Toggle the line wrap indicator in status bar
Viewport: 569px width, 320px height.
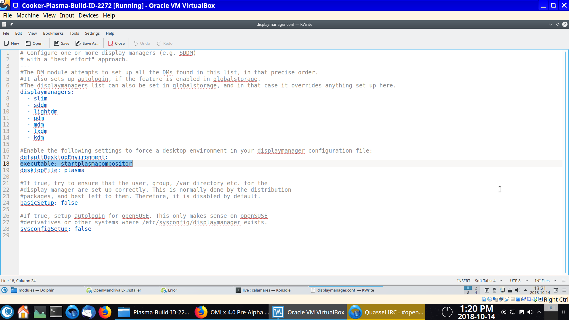coord(563,281)
